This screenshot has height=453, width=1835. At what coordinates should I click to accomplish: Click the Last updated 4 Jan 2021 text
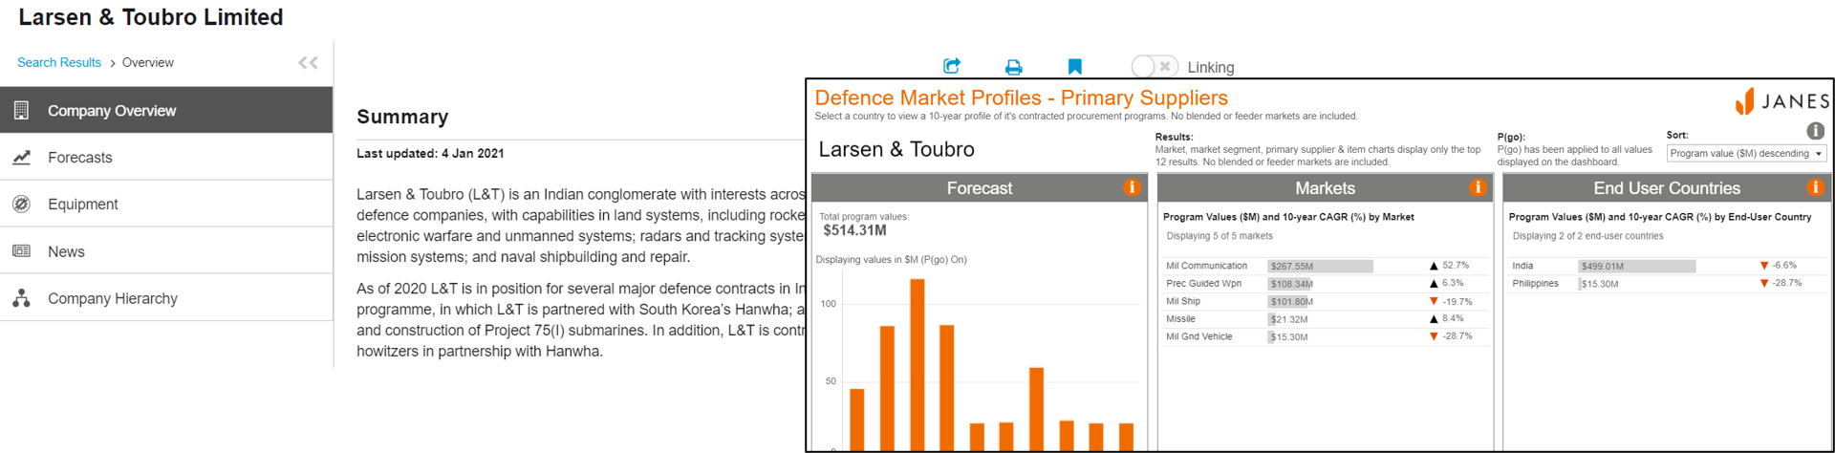coord(430,153)
